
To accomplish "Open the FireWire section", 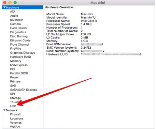I will [x=16, y=49].
